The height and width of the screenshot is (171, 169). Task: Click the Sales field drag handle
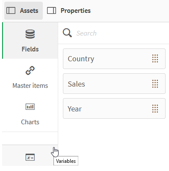155,84
